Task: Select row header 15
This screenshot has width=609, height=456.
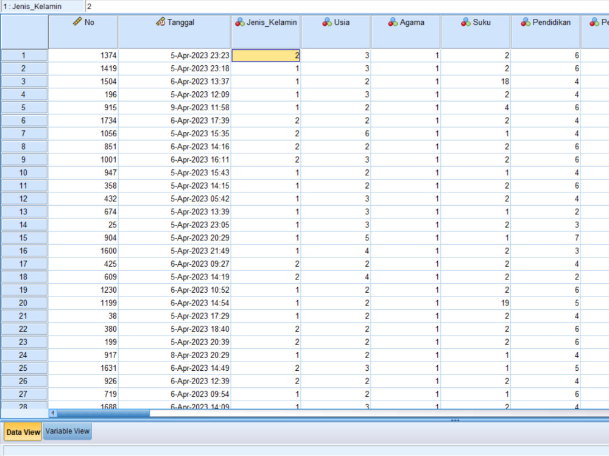Action: pyautogui.click(x=24, y=237)
